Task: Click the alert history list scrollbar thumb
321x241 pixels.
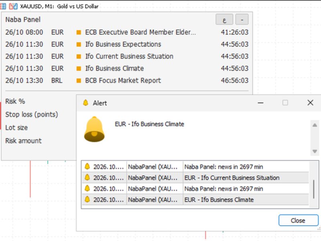Action: click(314, 189)
